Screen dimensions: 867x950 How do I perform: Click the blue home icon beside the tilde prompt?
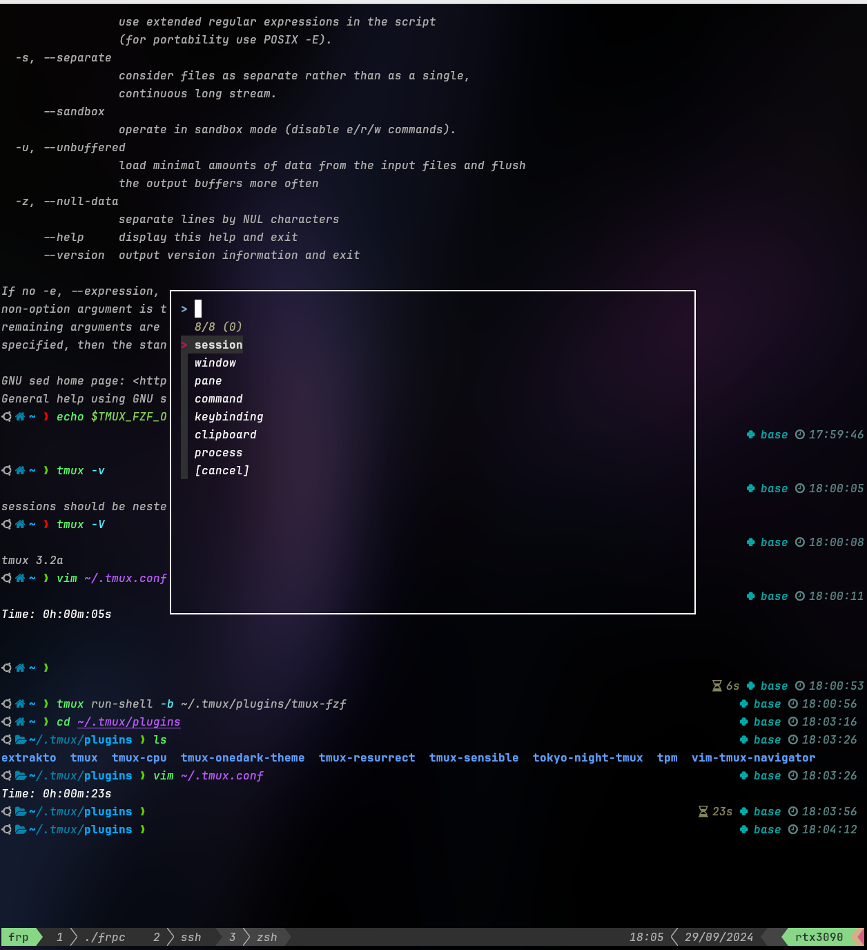coord(19,668)
